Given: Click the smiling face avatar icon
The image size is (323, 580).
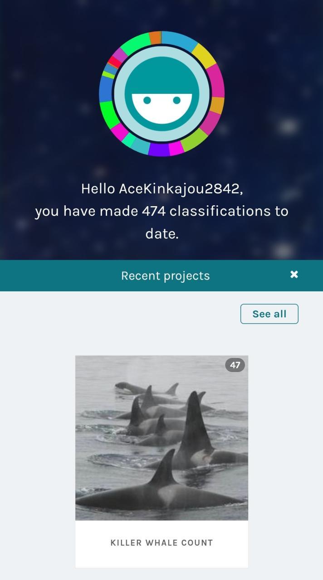Looking at the screenshot, I should point(161,94).
